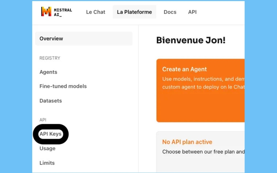The image size is (277, 173).
Task: View Usage in the API section
Action: click(47, 148)
